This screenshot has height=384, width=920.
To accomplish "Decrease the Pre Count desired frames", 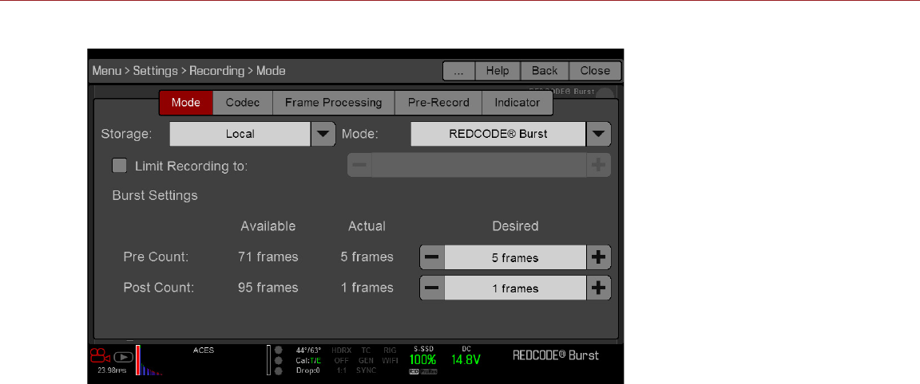I will point(432,257).
